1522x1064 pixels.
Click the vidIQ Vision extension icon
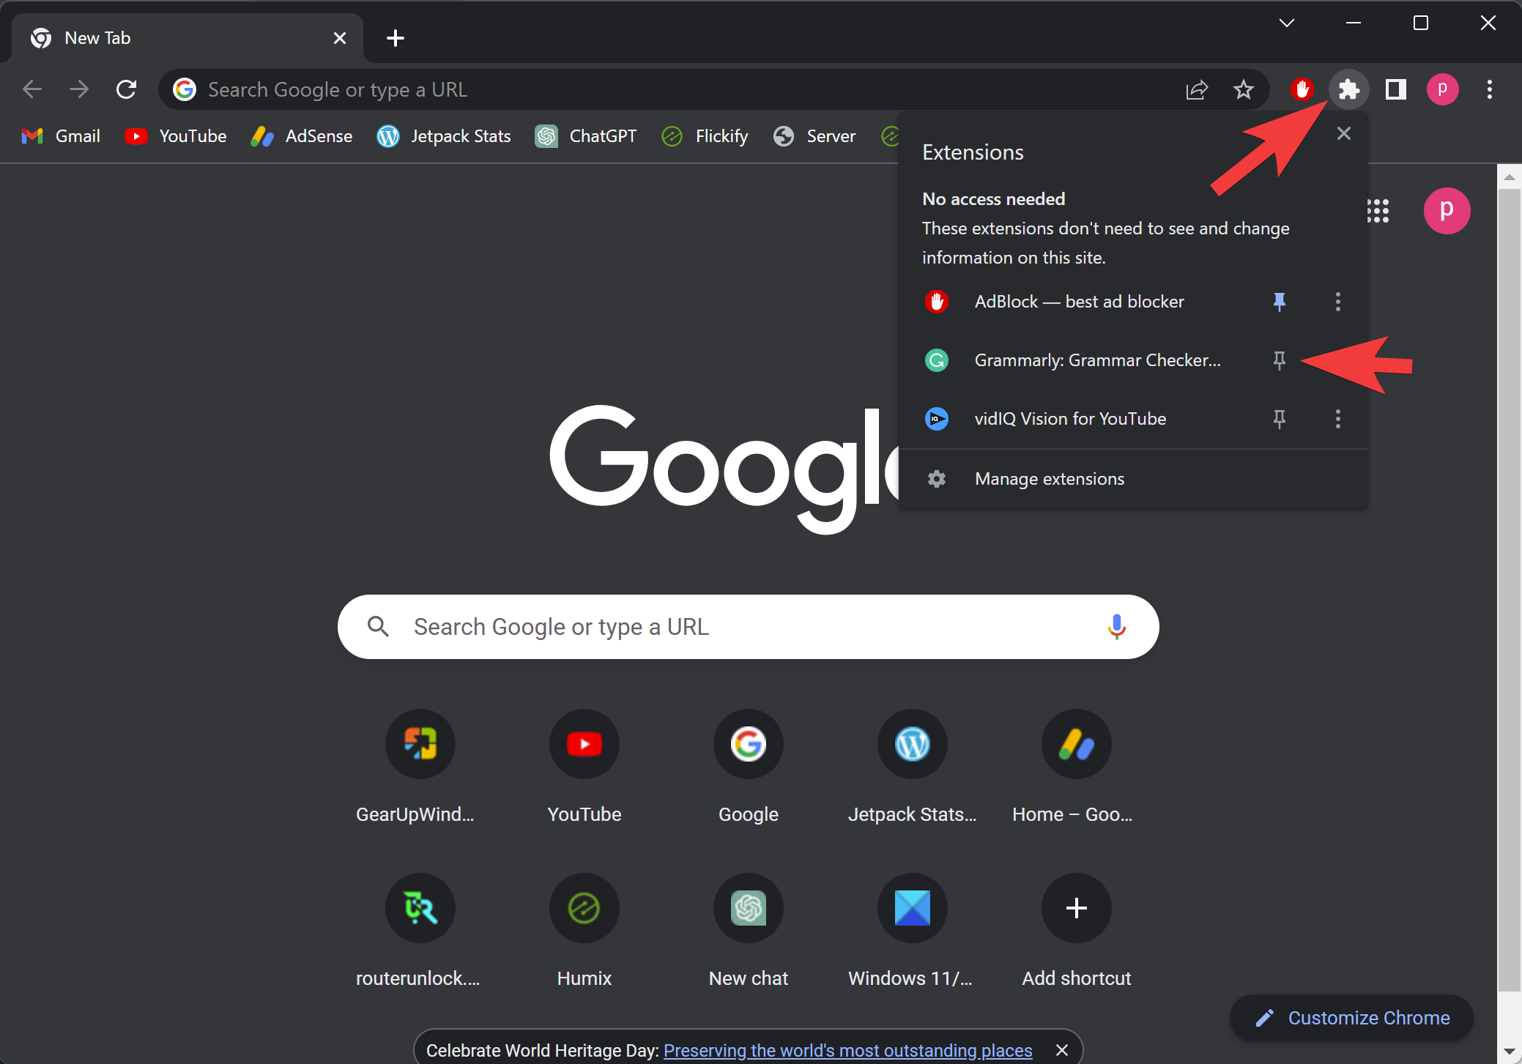pos(937,419)
